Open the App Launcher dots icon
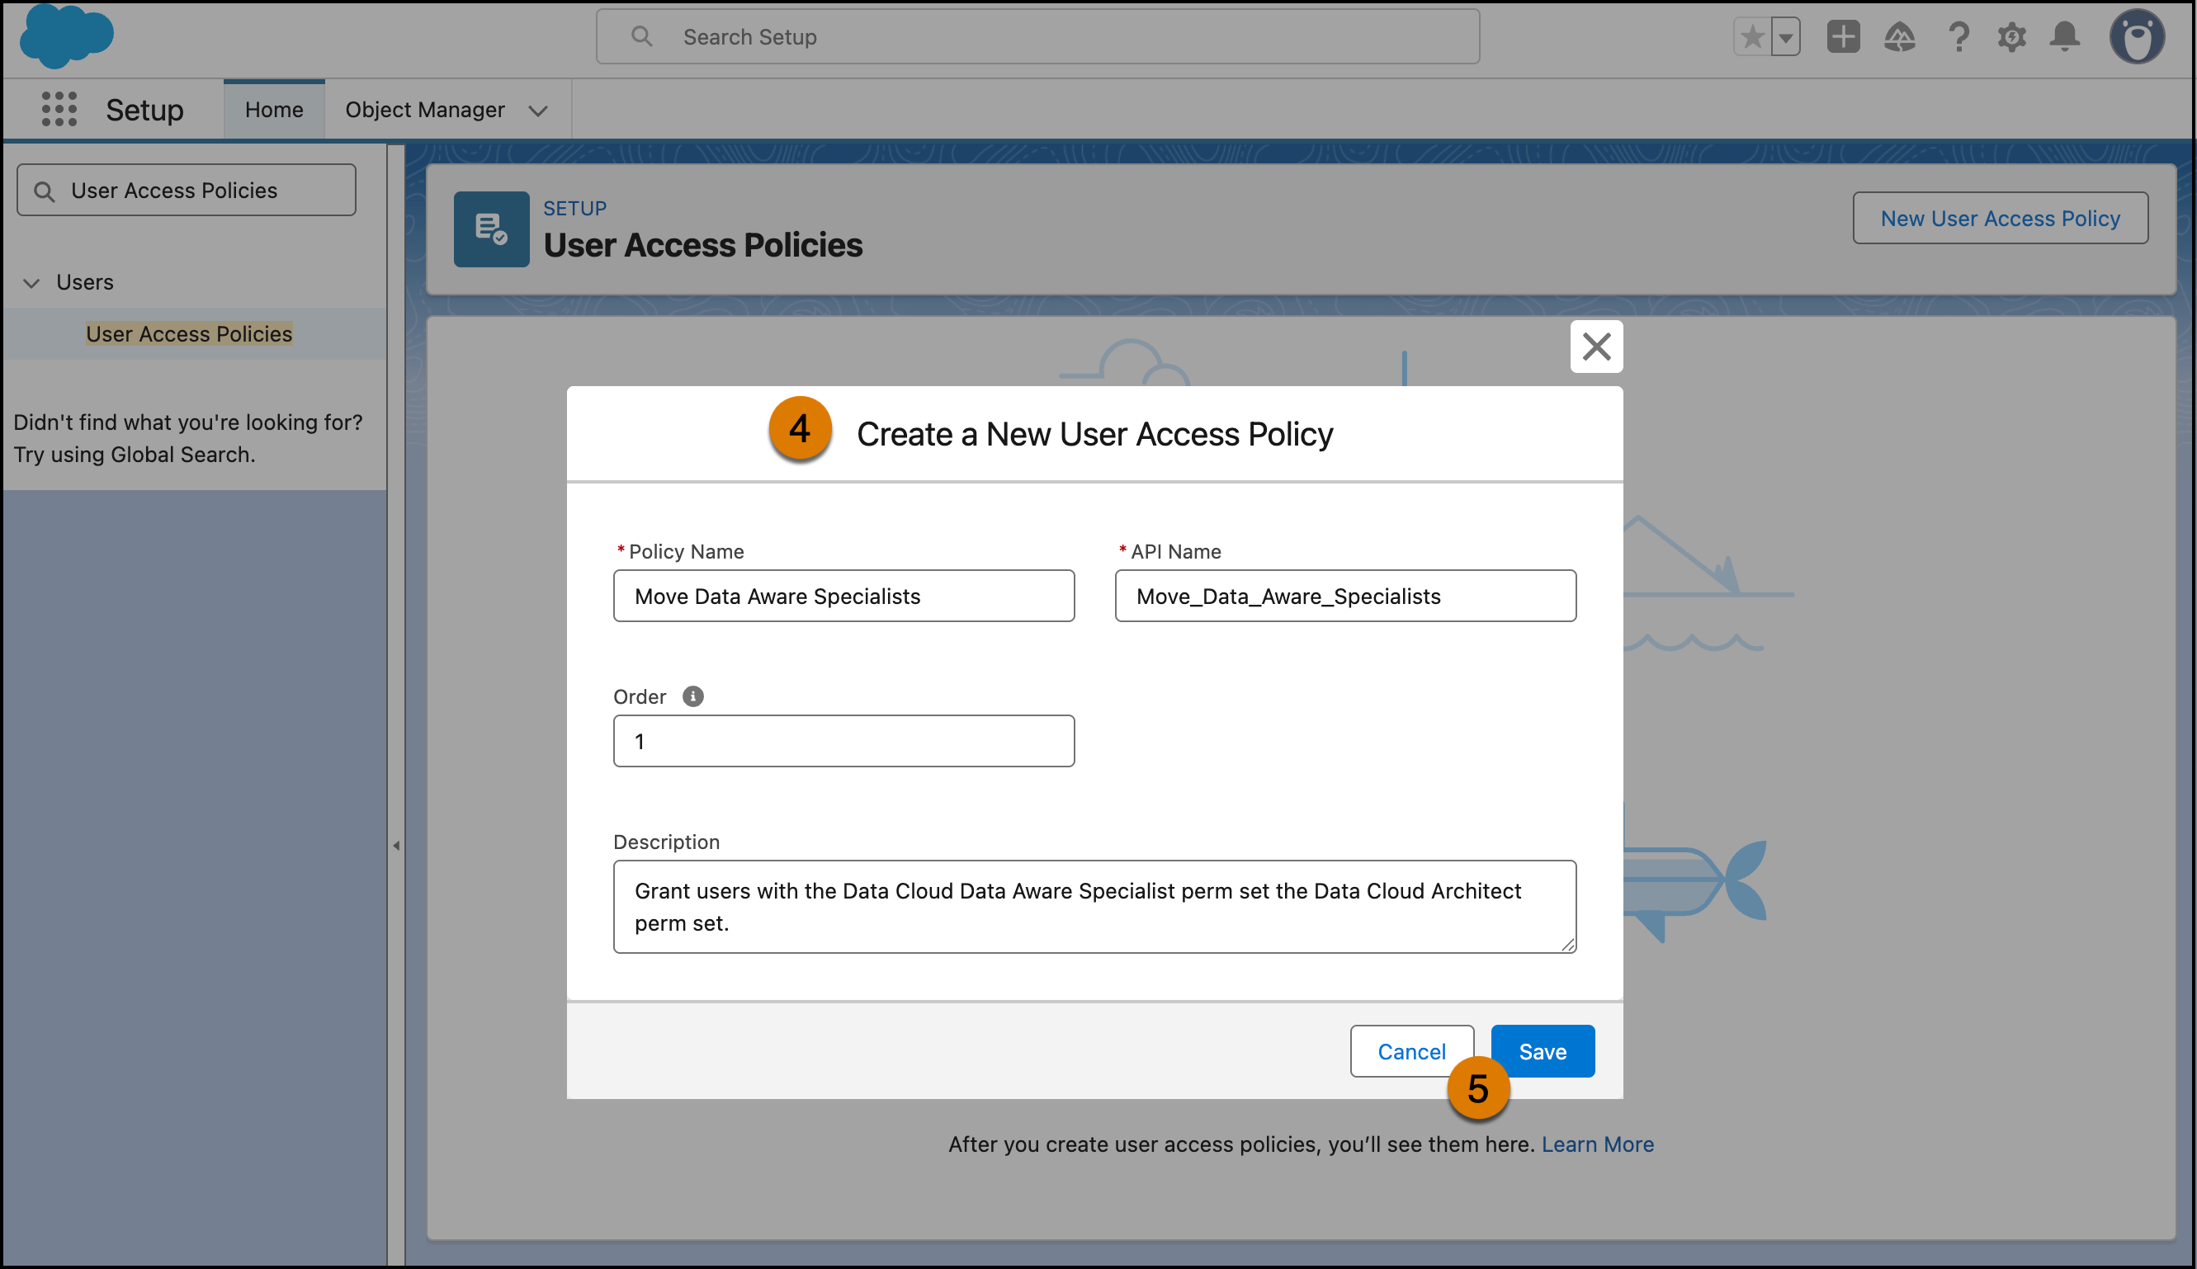The image size is (2197, 1269). 59,110
